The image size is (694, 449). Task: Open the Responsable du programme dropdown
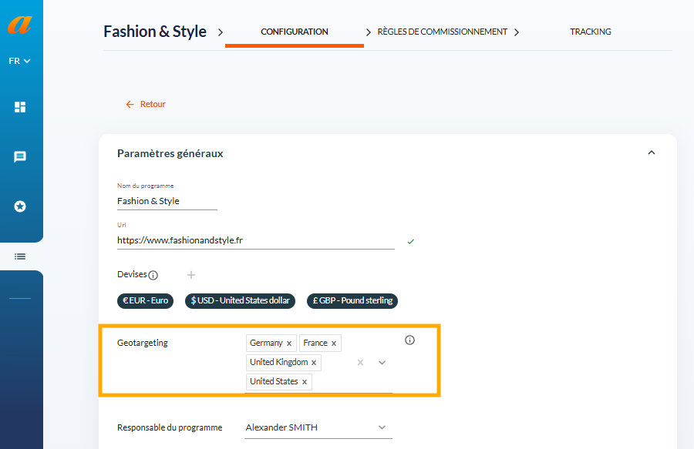[318, 427]
